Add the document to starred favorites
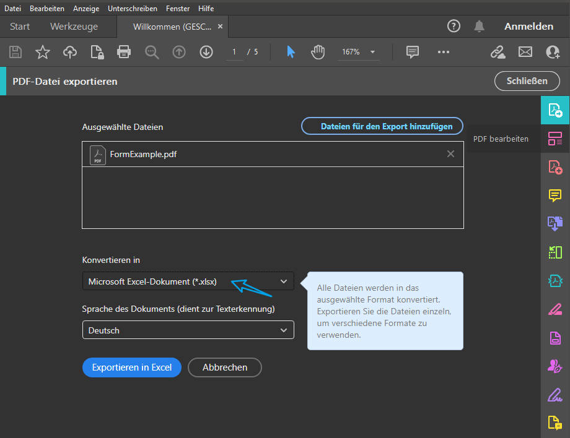Screen dimensions: 570x438 click(43, 52)
